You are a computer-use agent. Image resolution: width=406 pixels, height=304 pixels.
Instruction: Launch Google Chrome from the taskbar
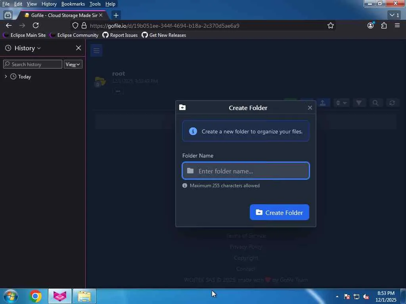tap(35, 296)
